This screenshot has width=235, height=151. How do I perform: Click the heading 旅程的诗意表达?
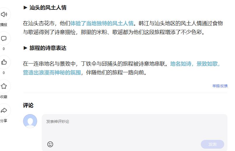48,48
